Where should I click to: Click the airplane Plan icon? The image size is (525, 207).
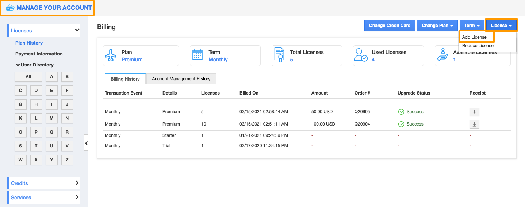[110, 55]
